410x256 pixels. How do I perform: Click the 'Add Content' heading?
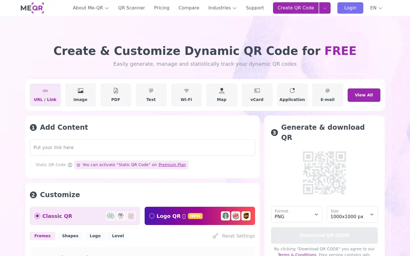(64, 127)
